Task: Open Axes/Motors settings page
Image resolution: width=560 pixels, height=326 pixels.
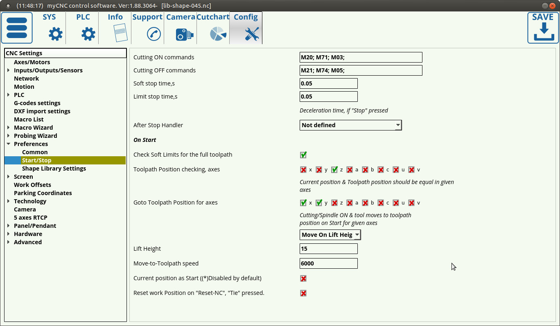Action: (x=32, y=62)
